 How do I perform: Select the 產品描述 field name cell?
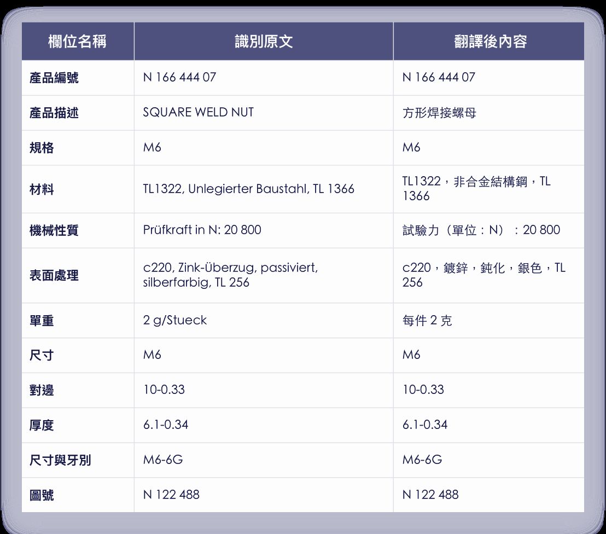[78, 113]
